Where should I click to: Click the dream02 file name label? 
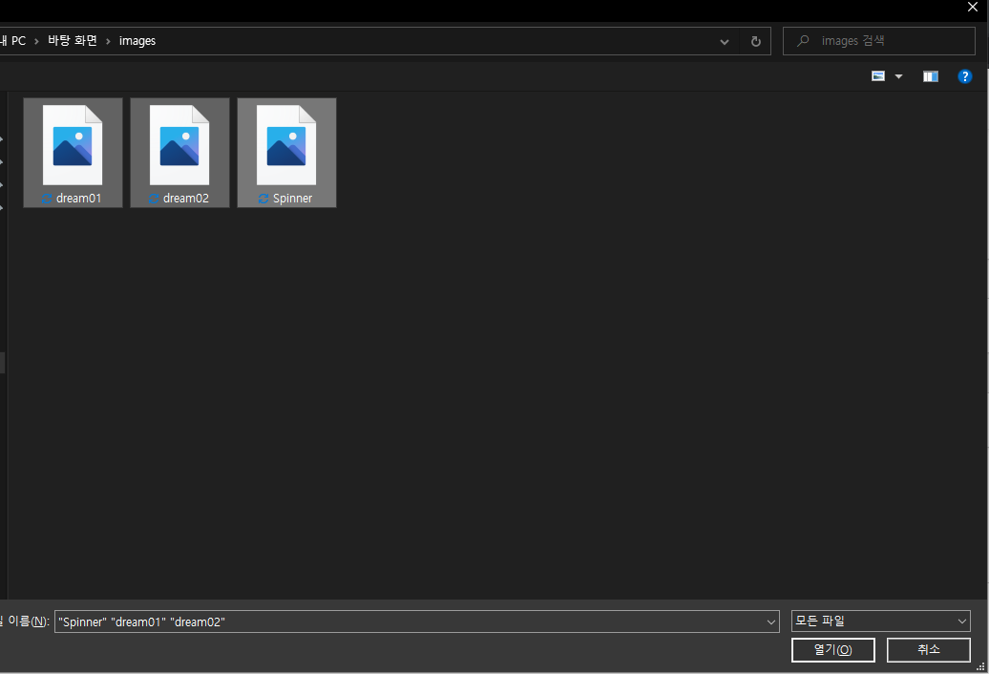pyautogui.click(x=185, y=198)
